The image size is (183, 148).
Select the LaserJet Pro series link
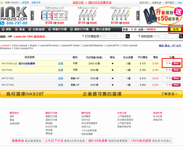(x=113, y=45)
